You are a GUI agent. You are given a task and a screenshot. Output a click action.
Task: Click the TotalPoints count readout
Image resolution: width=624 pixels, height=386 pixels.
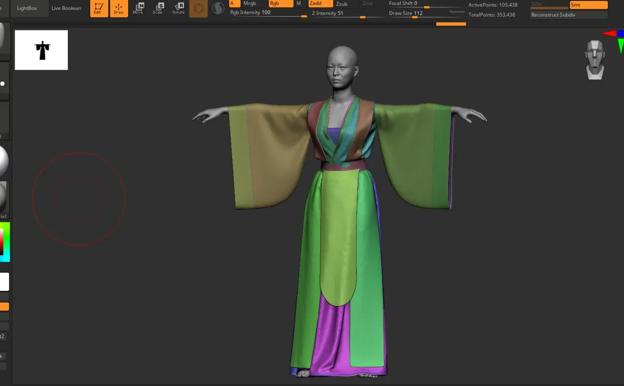click(x=492, y=15)
